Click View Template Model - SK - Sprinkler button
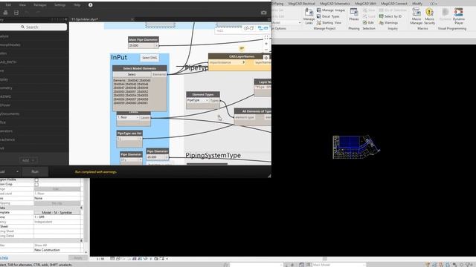476x267 pixels. click(57, 213)
